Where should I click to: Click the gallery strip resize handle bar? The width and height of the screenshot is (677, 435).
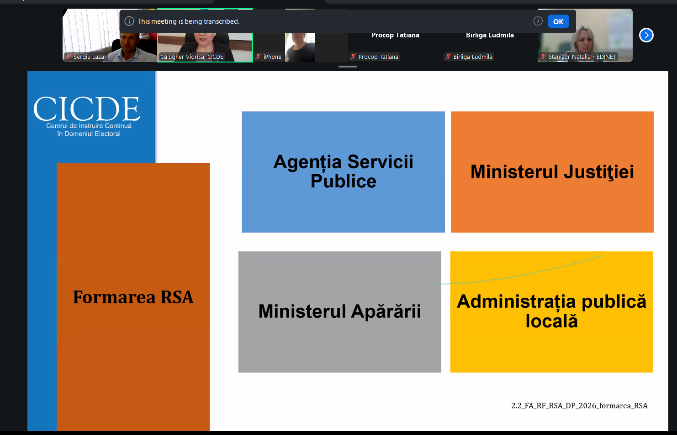click(348, 67)
